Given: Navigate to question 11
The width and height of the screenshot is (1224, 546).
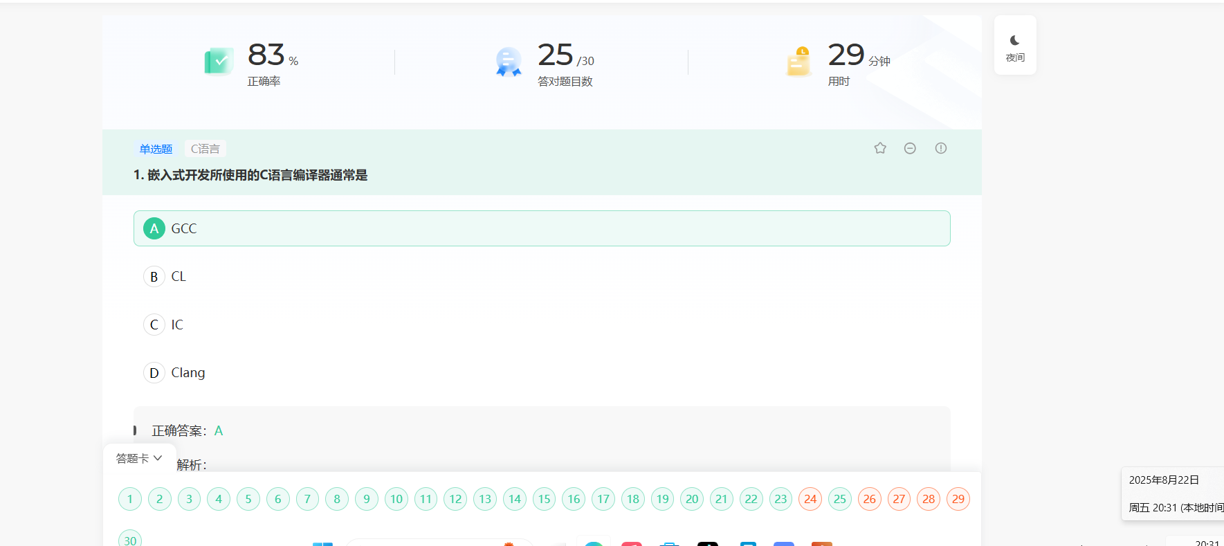Looking at the screenshot, I should click(x=426, y=499).
